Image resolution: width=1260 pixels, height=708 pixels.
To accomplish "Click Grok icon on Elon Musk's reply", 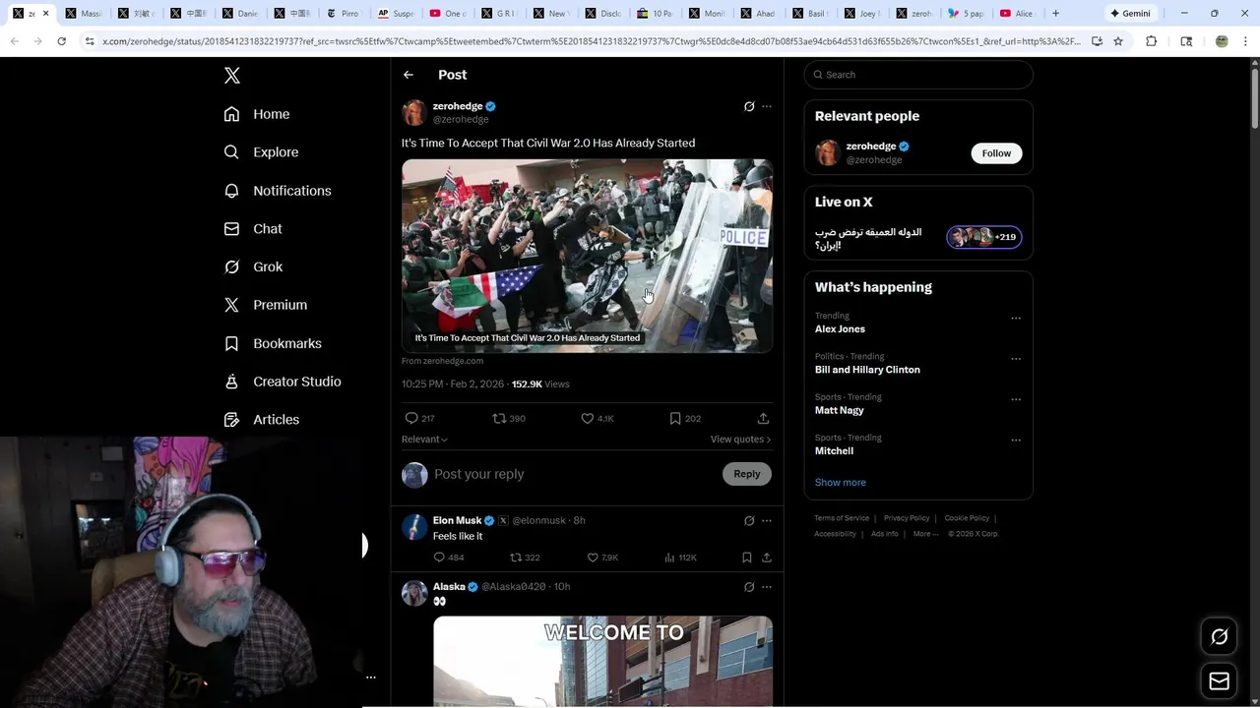I will 749,520.
